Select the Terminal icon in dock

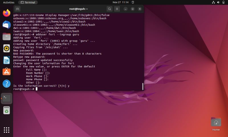(x=7, y=98)
